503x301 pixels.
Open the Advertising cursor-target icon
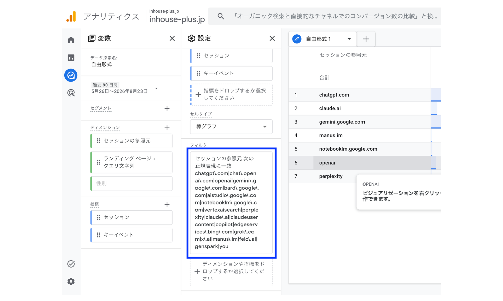pos(71,93)
